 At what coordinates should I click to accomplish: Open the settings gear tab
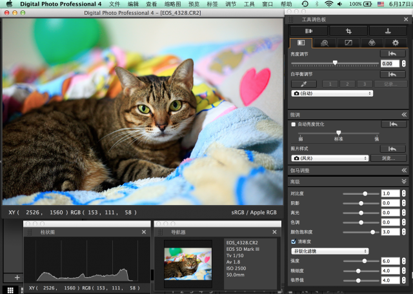396,43
